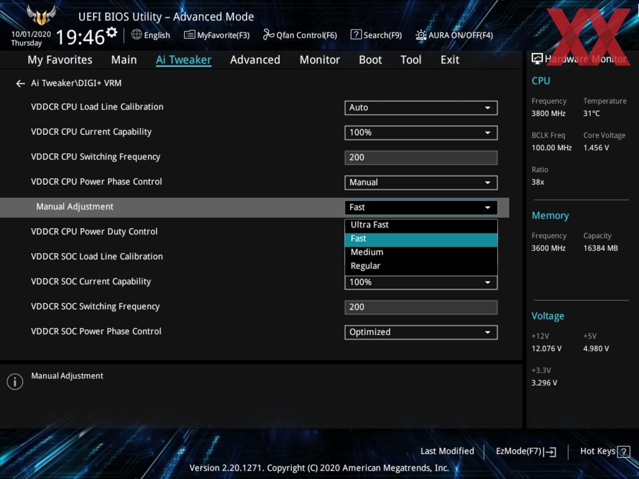Click the +12V 12.076 V reading
This screenshot has width=639, height=479.
(546, 349)
